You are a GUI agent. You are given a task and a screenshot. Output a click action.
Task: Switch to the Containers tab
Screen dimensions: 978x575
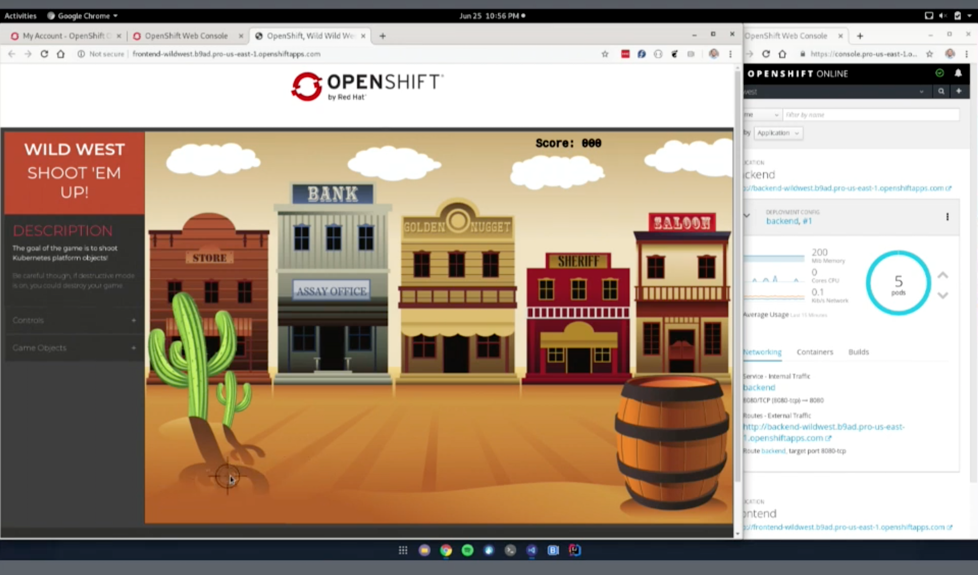click(814, 352)
